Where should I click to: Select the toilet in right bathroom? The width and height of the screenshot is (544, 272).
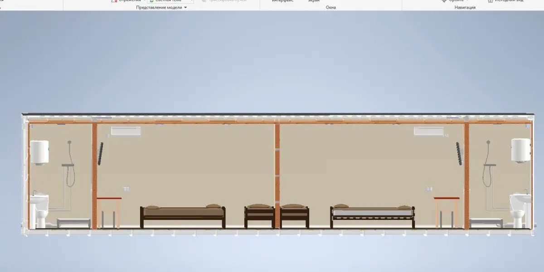[518, 219]
